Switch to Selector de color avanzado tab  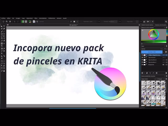(148, 25)
